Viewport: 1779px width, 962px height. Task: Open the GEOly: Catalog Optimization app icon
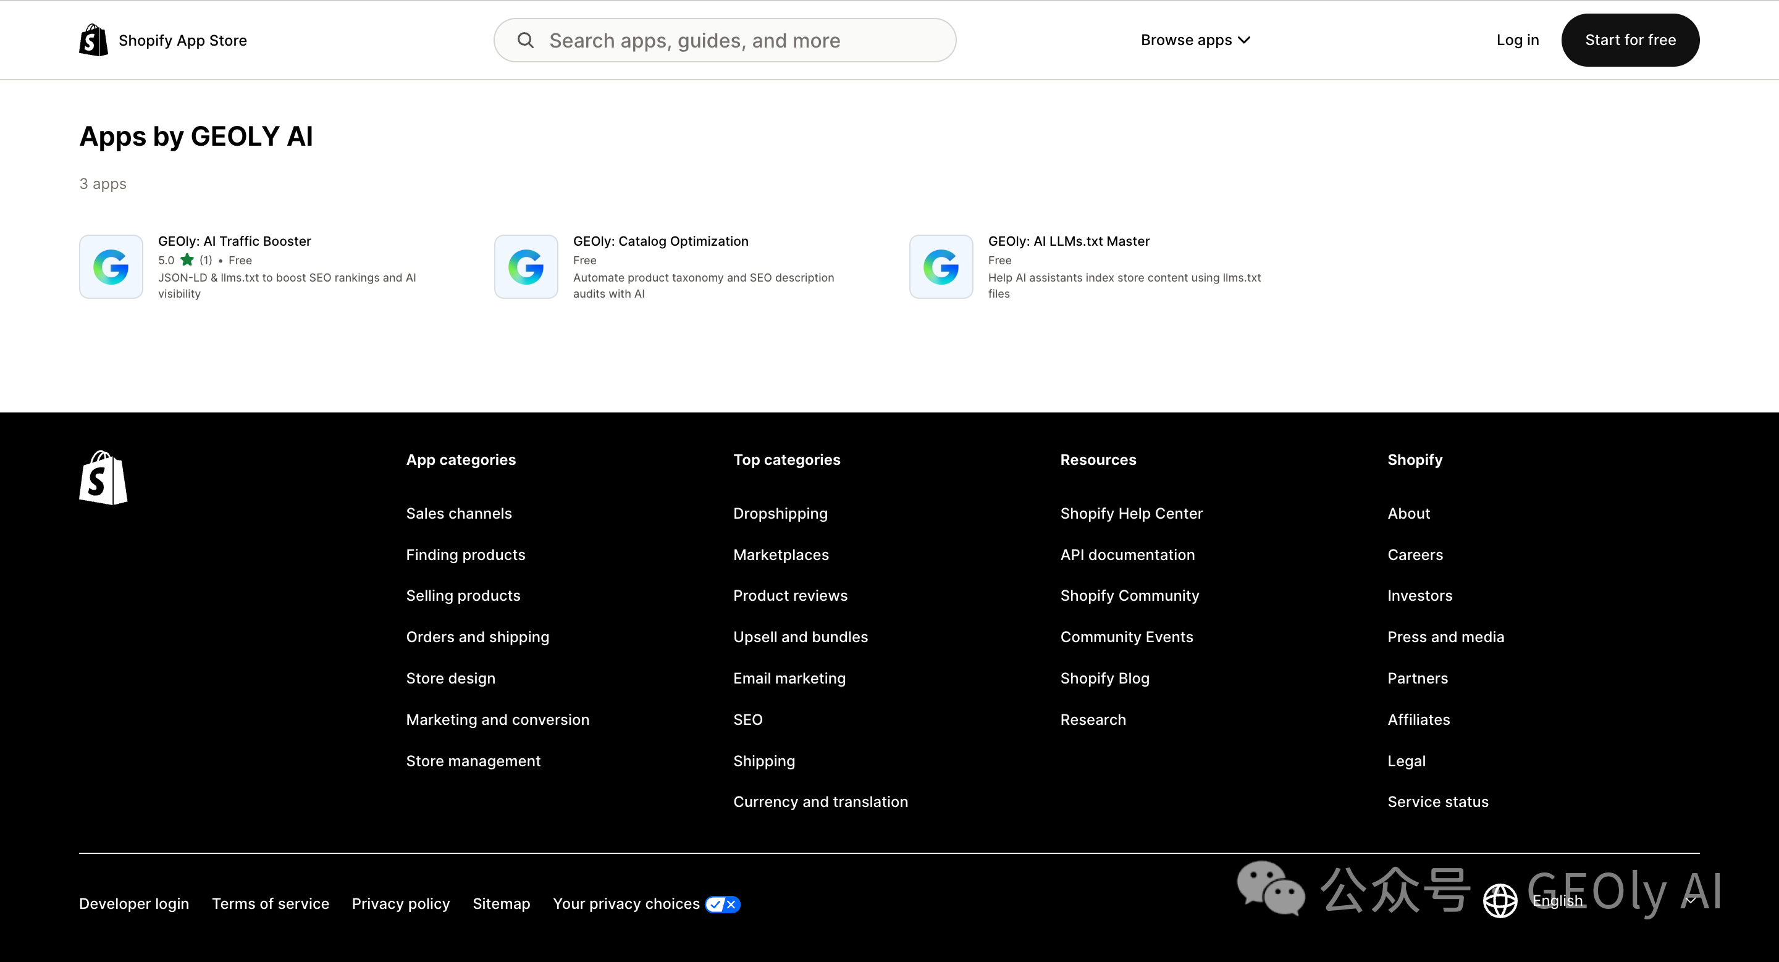pos(526,266)
